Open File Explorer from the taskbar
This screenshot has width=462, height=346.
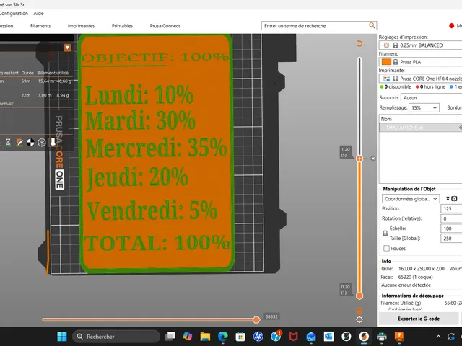(x=205, y=337)
